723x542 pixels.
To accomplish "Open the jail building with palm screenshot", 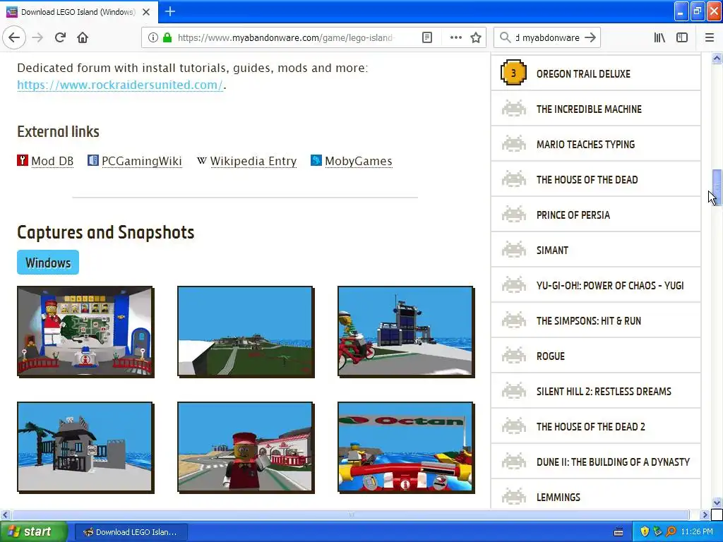I will (85, 447).
